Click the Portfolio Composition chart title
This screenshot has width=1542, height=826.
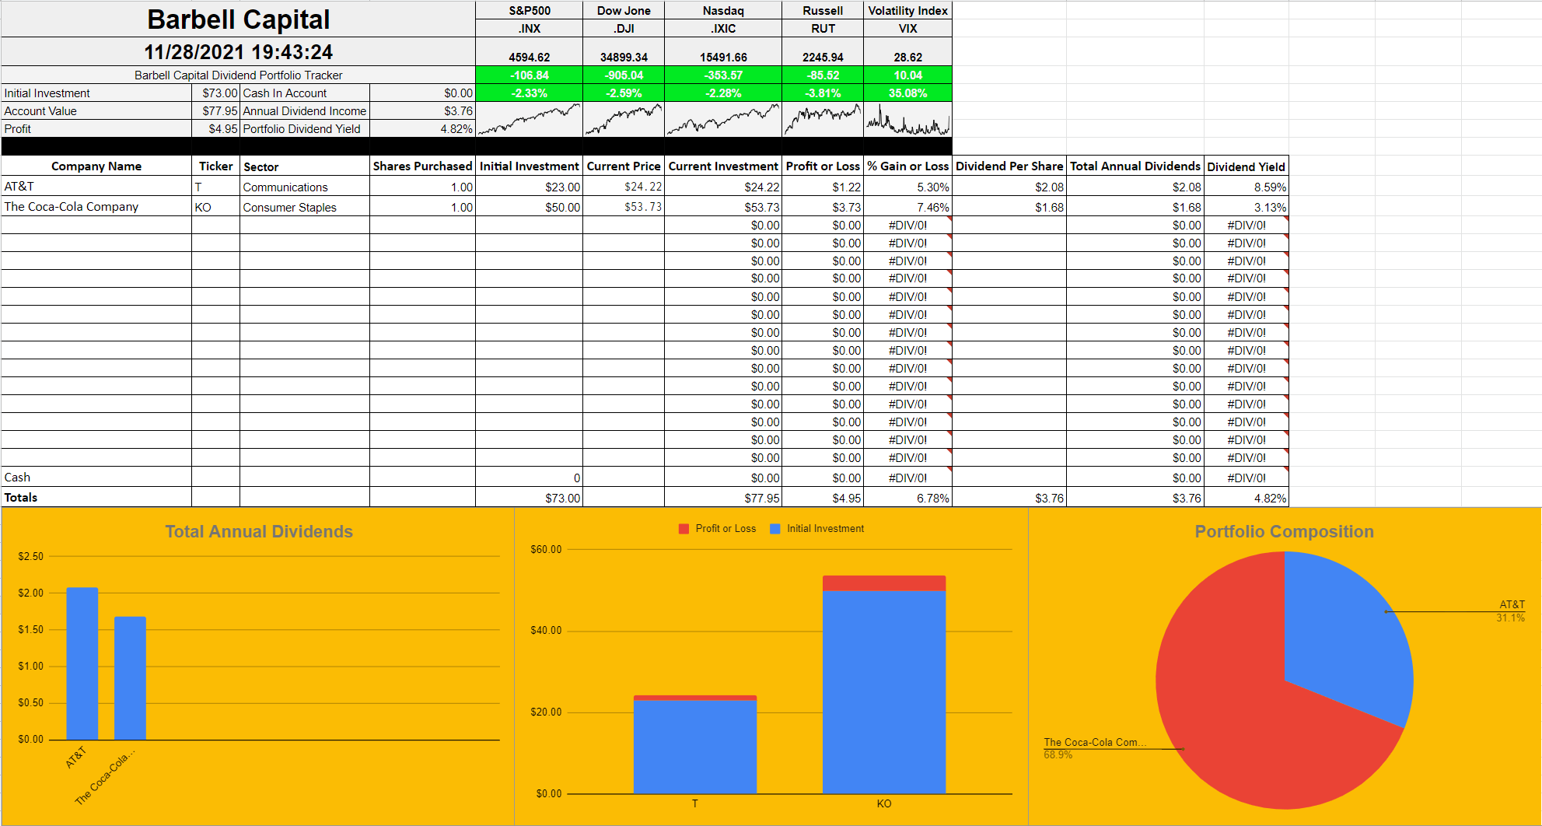click(1284, 531)
